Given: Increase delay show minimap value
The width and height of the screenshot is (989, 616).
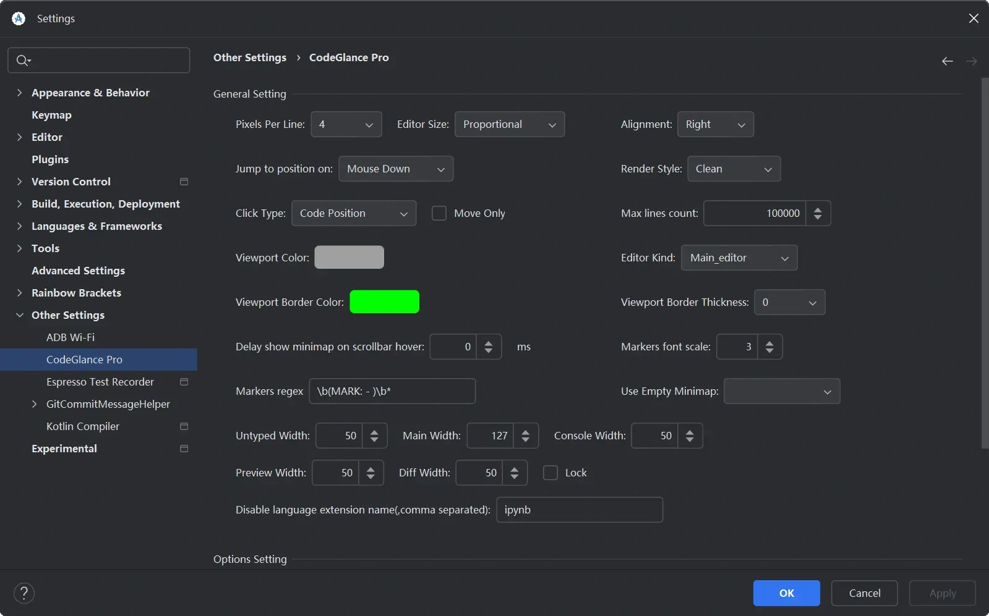Looking at the screenshot, I should pos(489,342).
